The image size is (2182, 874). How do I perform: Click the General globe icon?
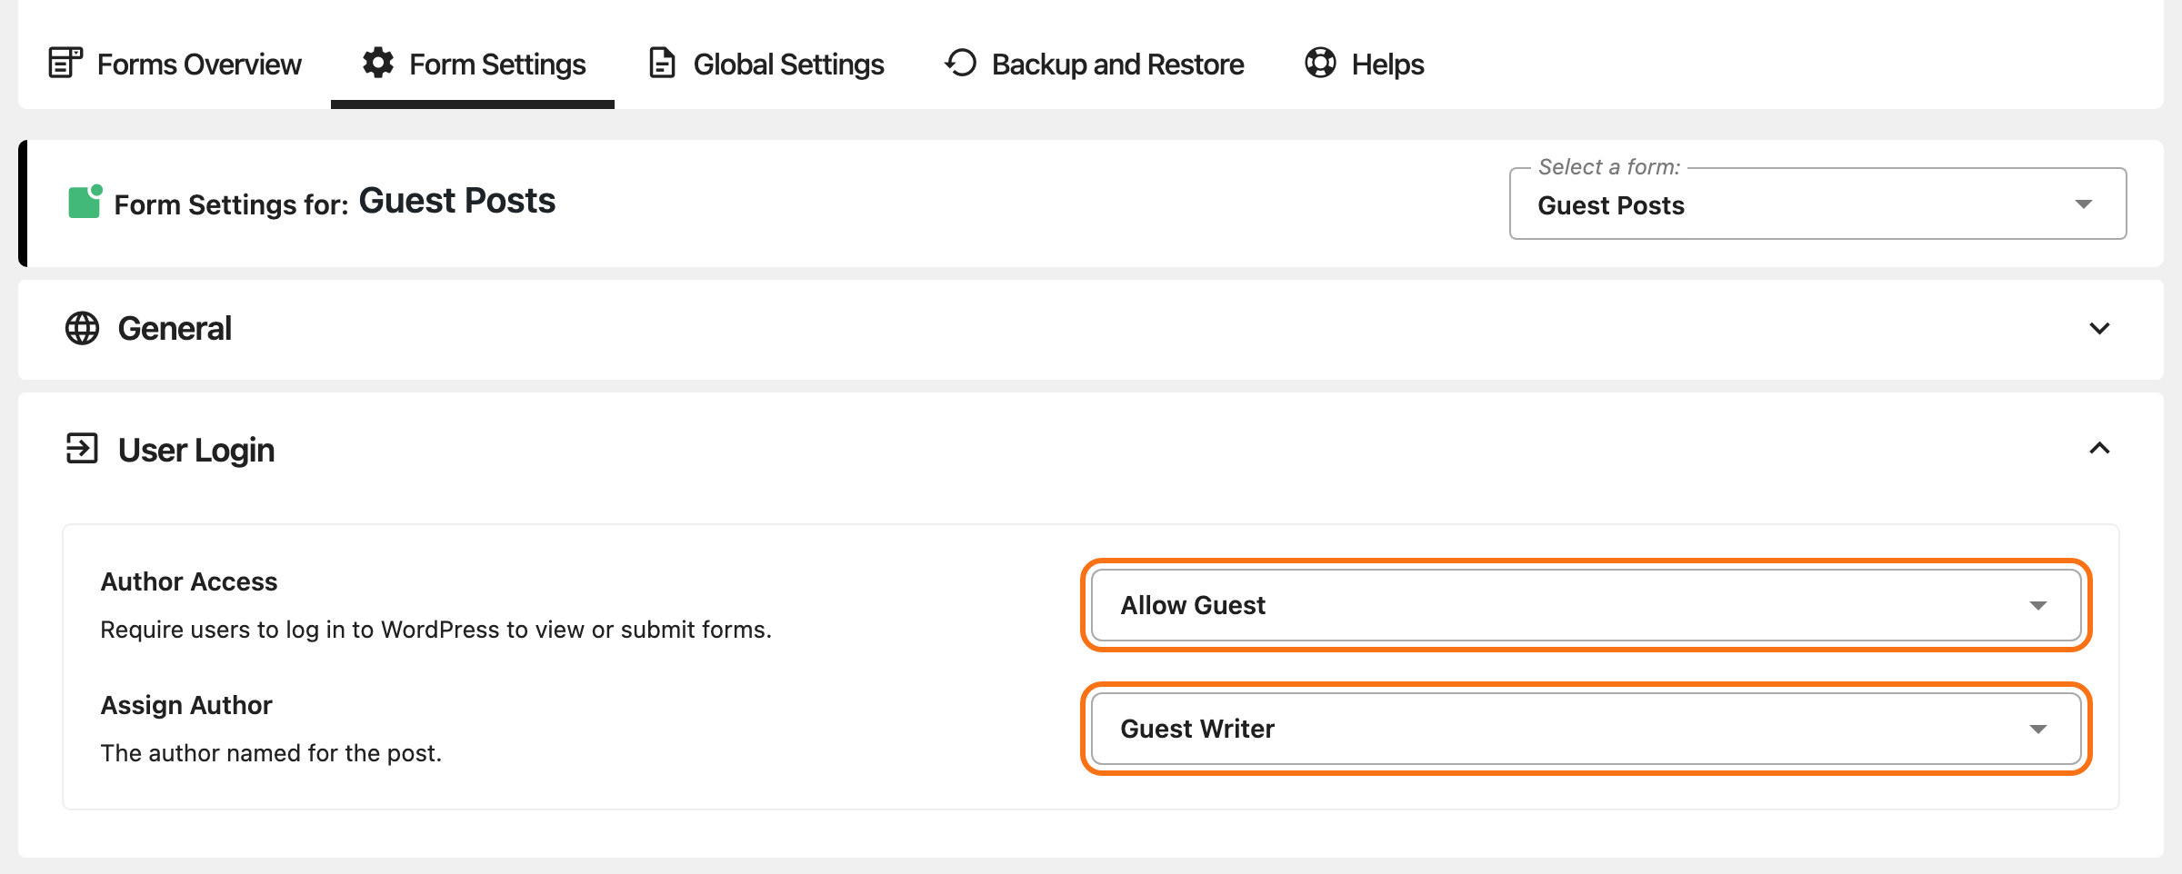tap(82, 328)
